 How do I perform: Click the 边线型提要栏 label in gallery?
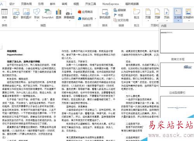point(177,92)
